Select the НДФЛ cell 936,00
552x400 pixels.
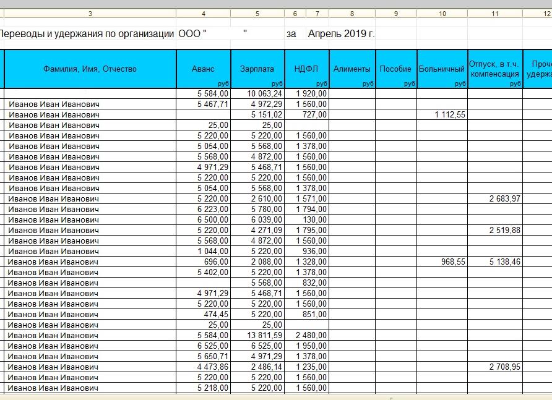pos(306,251)
